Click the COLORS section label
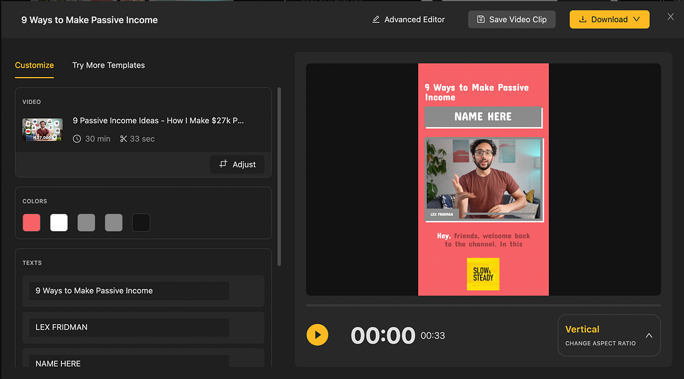This screenshot has width=684, height=379. 35,202
